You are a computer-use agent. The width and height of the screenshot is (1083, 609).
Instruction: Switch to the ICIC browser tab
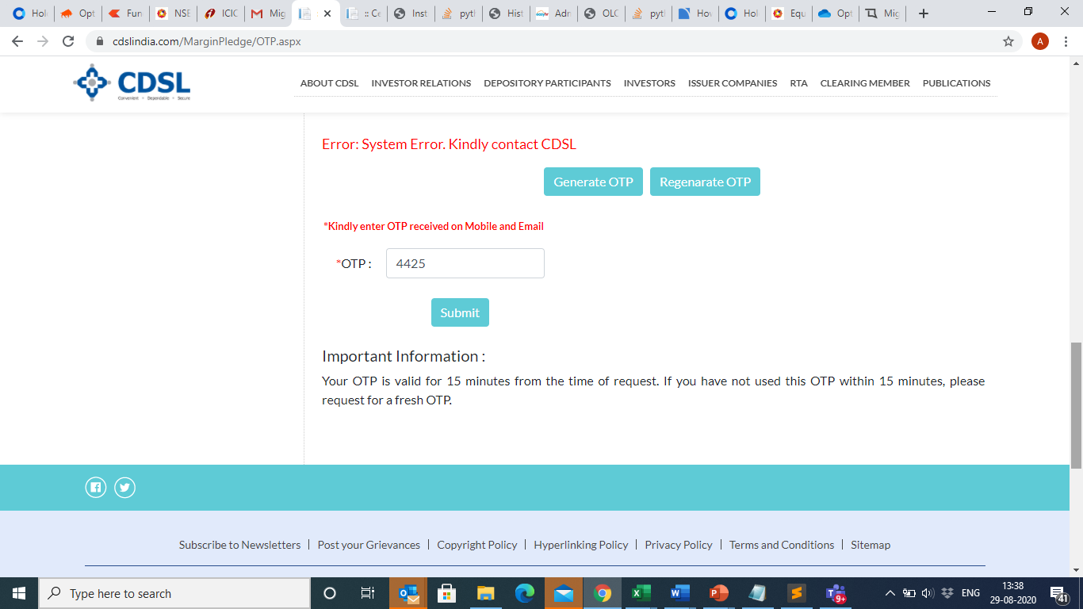220,13
